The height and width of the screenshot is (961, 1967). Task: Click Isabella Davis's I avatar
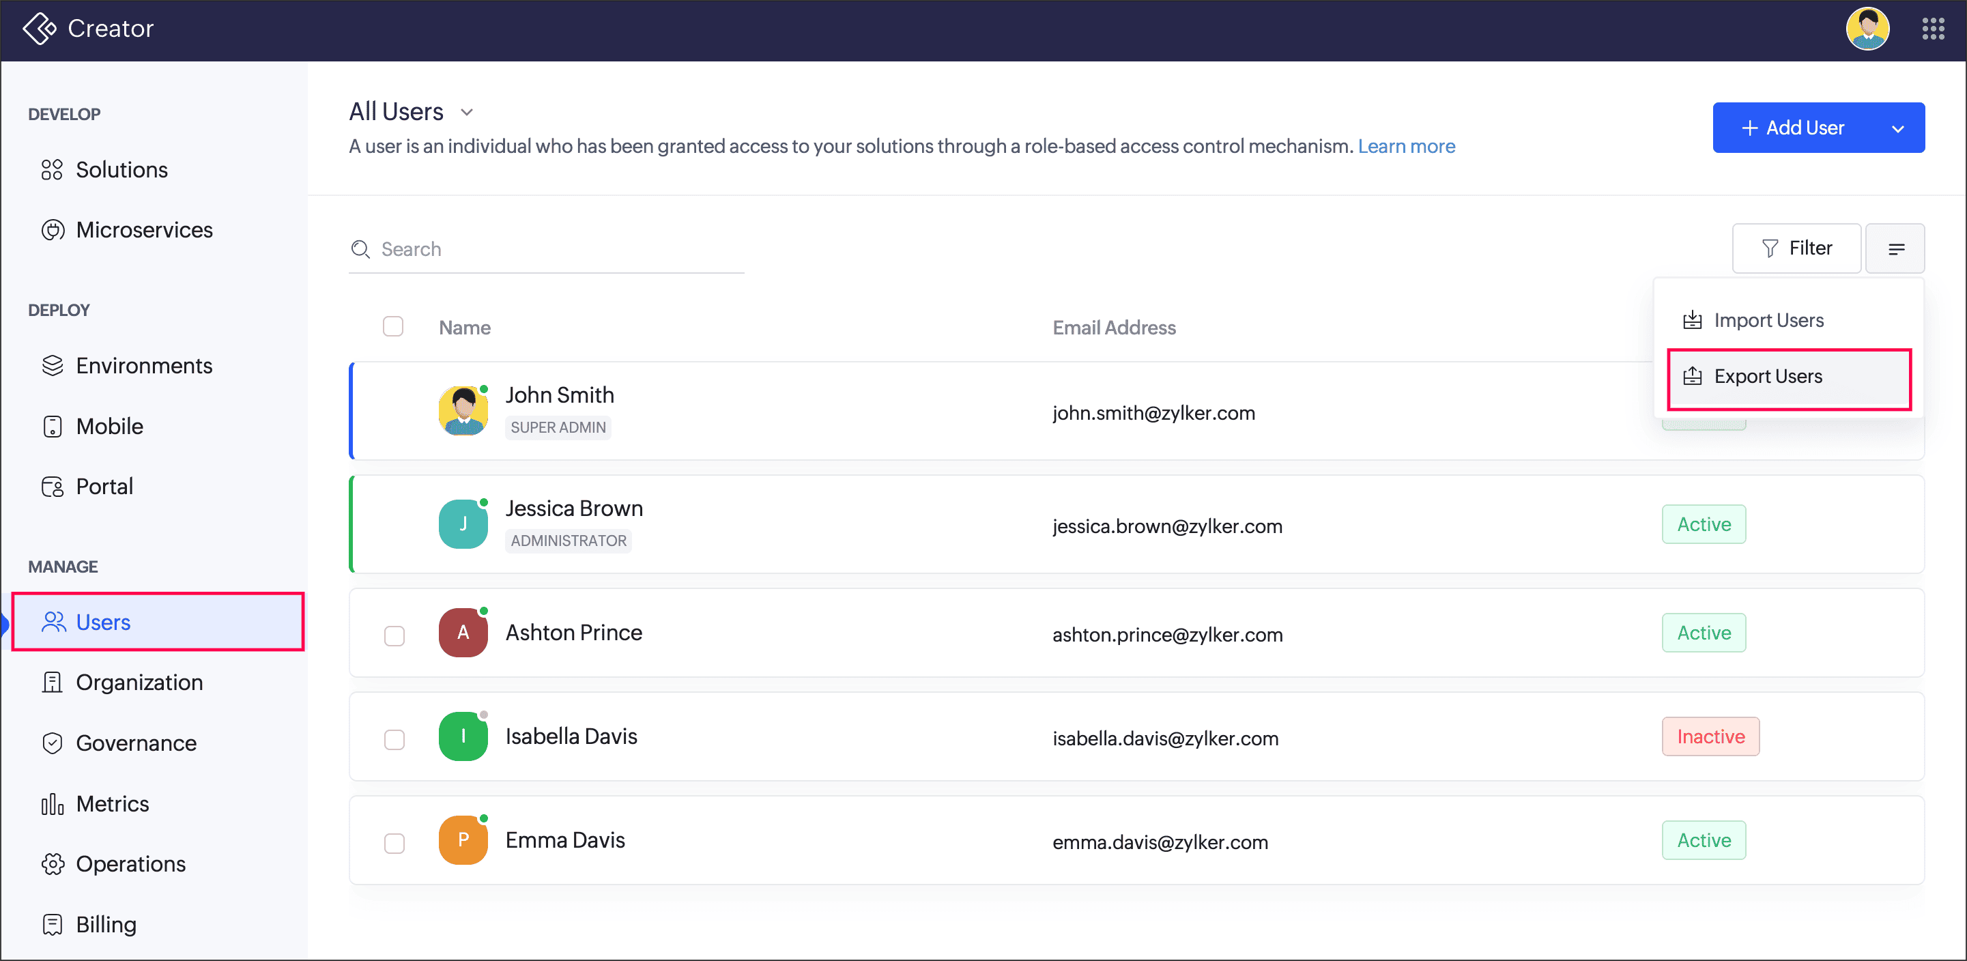pos(463,736)
